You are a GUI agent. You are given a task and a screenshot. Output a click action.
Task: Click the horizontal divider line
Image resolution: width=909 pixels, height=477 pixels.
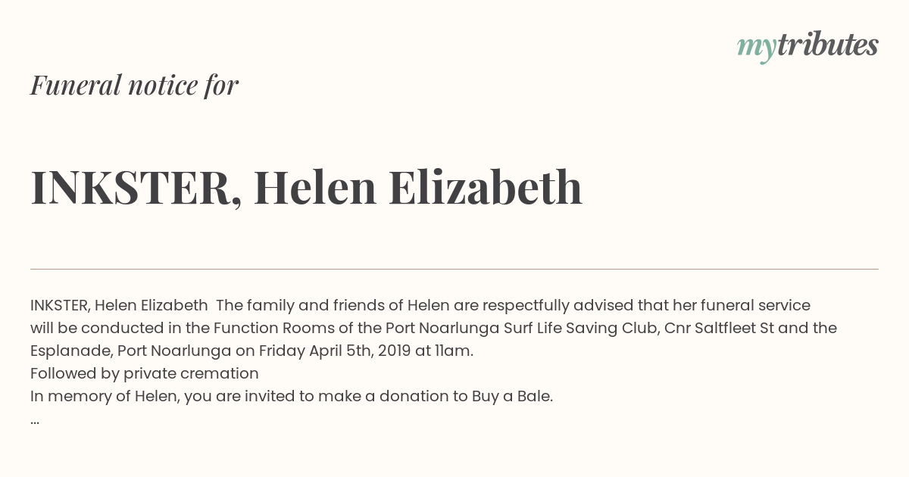[x=454, y=269]
